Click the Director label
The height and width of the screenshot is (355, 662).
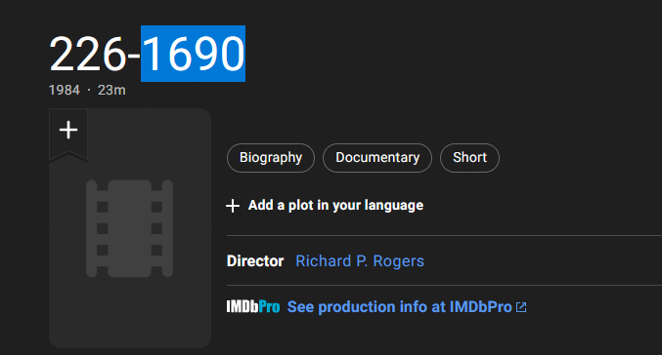(255, 261)
